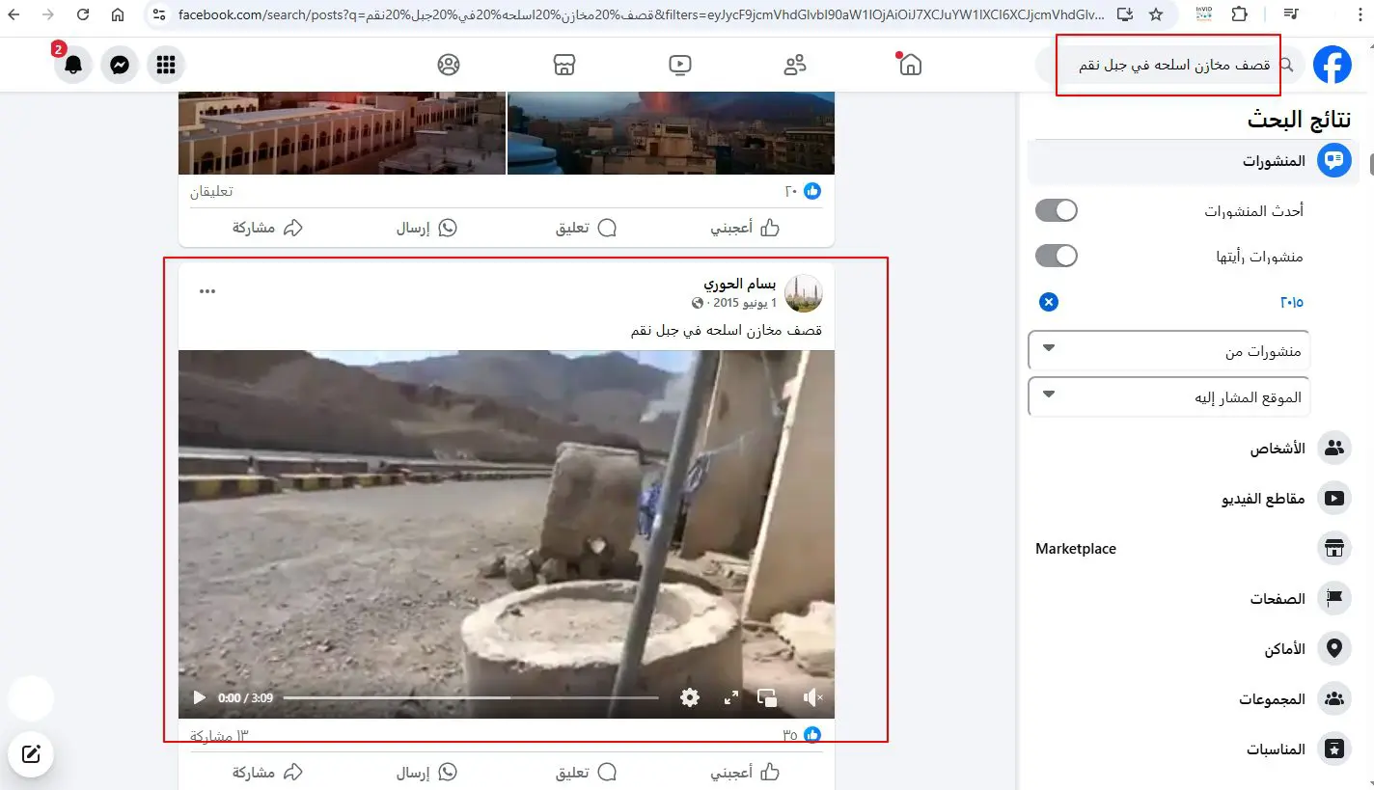Click the video progress bar
The height and width of the screenshot is (790, 1374).
[x=471, y=697]
